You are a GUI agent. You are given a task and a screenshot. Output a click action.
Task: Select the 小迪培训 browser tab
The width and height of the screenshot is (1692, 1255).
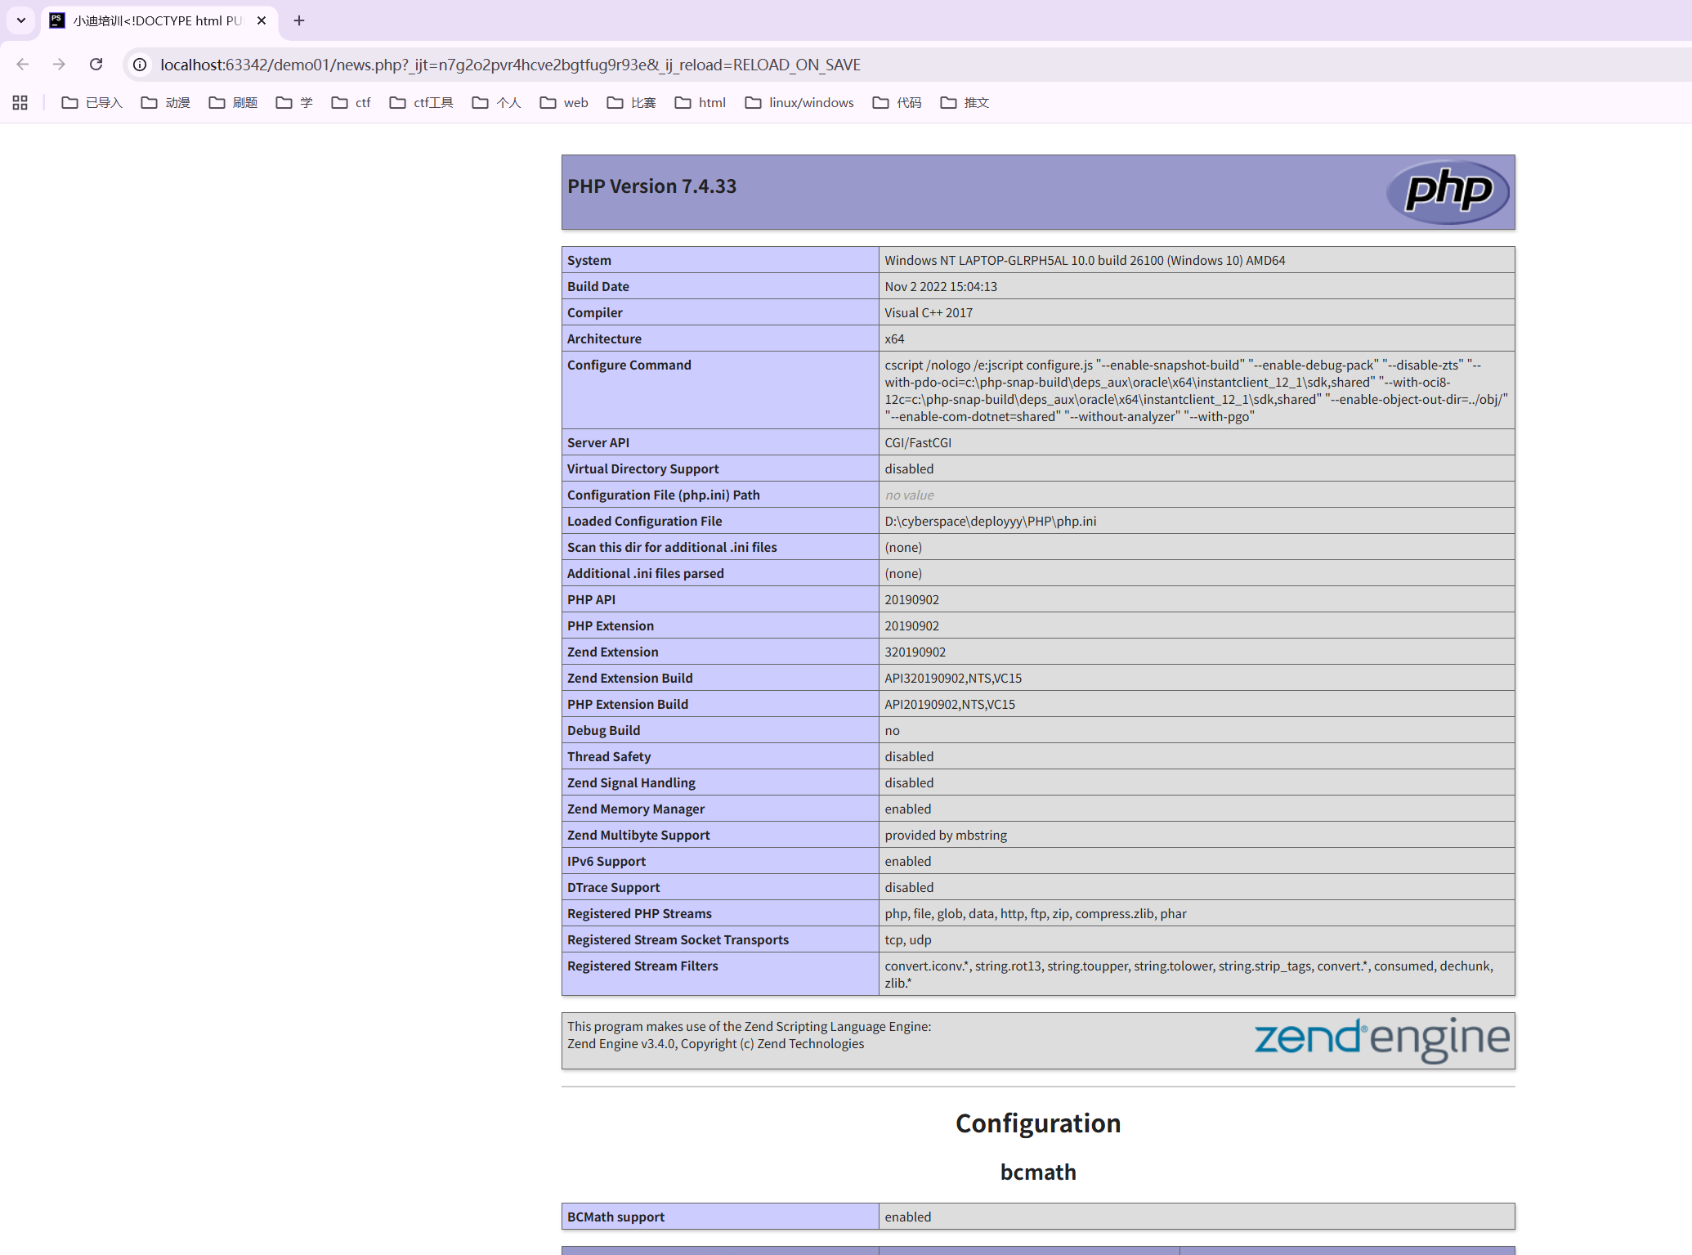tap(155, 20)
